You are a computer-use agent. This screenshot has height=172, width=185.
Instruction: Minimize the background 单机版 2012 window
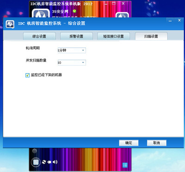[106, 4]
